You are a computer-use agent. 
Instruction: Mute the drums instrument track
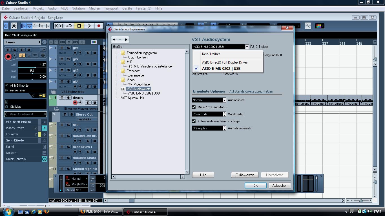point(62,98)
